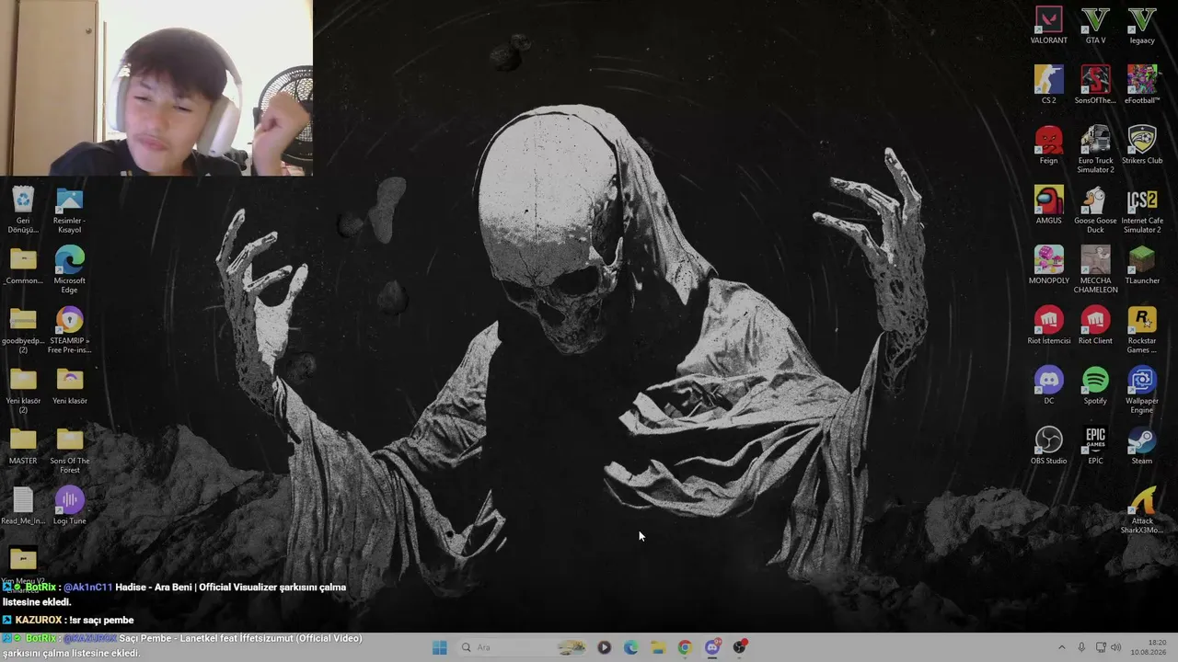The image size is (1178, 662).
Task: Open the CS 2 desktop shortcut
Action: pyautogui.click(x=1048, y=86)
